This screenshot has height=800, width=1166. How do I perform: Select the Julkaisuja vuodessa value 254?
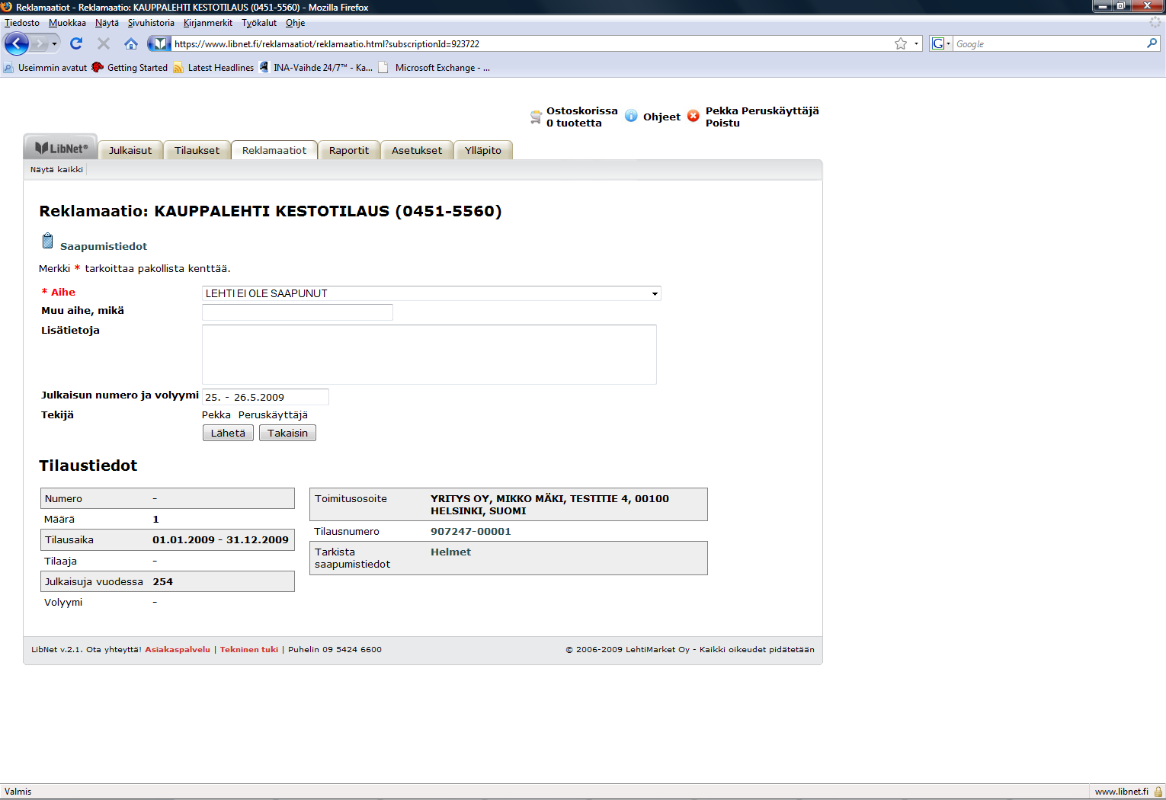[x=162, y=581]
